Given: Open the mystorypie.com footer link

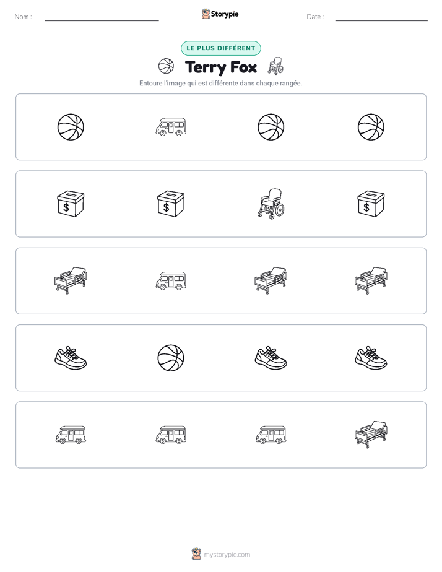Looking at the screenshot, I should (221, 554).
